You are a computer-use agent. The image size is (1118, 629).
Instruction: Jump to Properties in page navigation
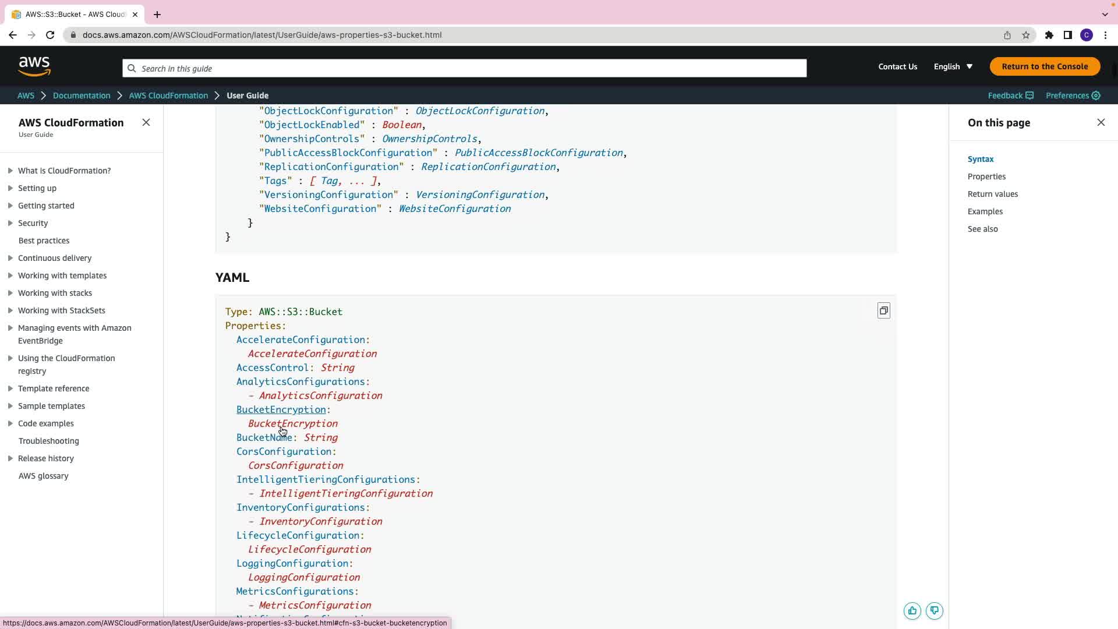(x=986, y=176)
